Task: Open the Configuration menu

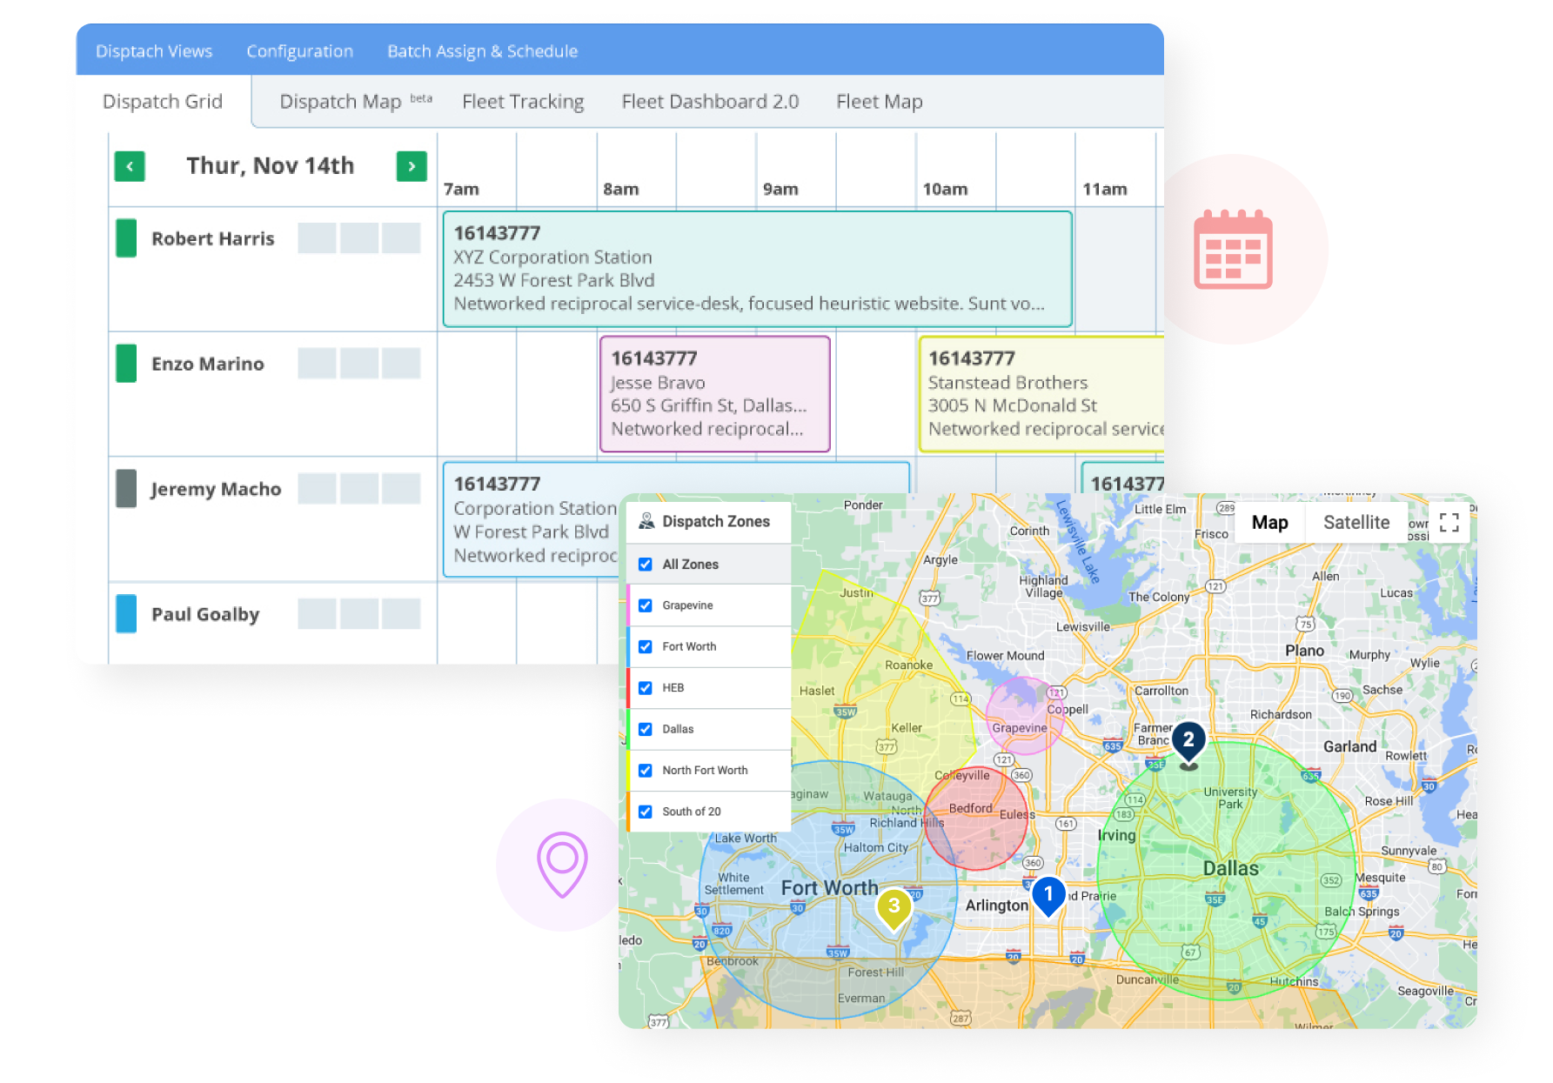Action: coord(299,51)
